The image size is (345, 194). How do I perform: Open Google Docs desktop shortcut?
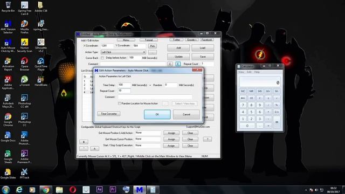pyautogui.click(x=8, y=136)
